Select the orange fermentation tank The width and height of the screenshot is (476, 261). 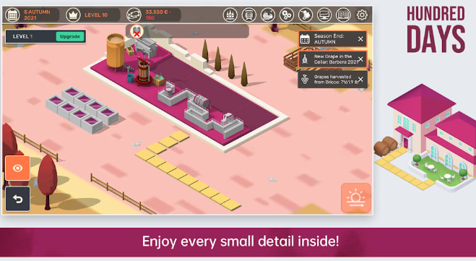pos(116,51)
